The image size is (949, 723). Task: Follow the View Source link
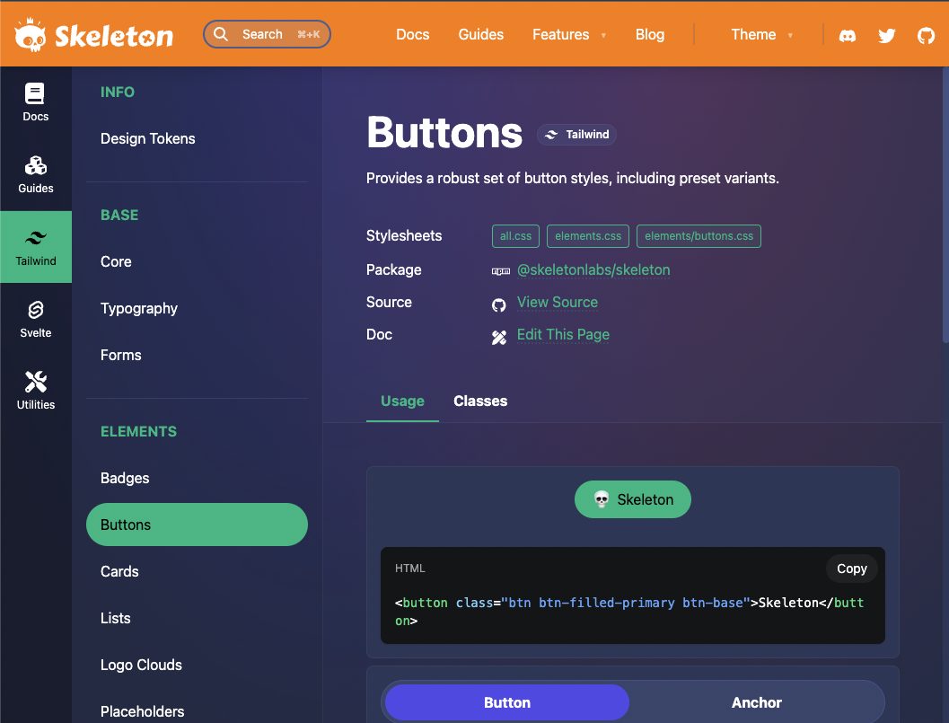pos(558,302)
